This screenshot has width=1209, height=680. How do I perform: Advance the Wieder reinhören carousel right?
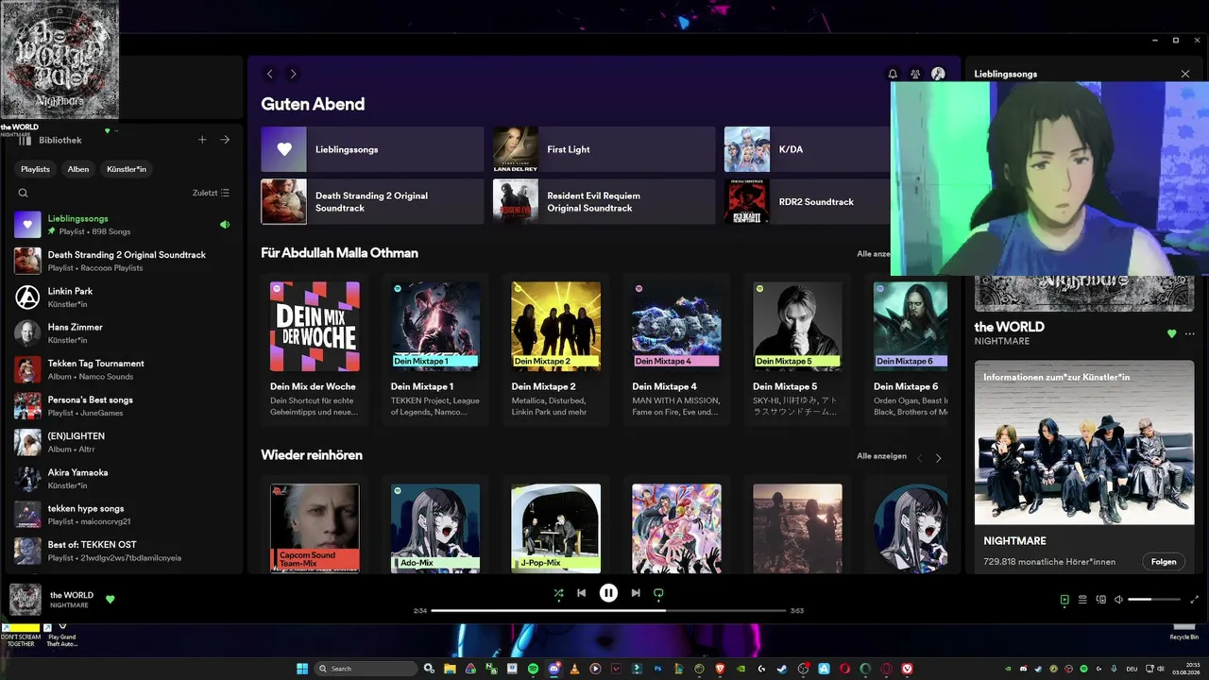tap(938, 458)
